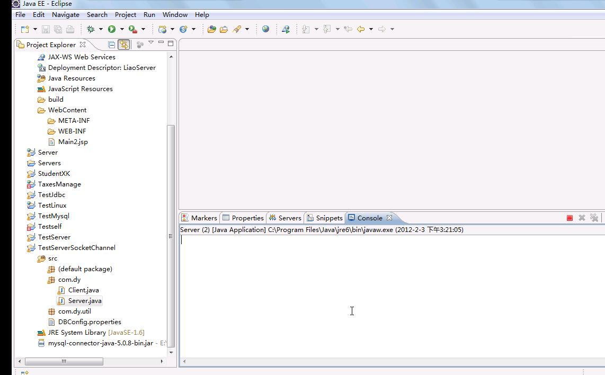
Task: Minimize the Project Explorer panel
Action: tap(161, 42)
